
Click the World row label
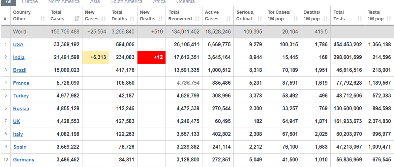(x=19, y=32)
